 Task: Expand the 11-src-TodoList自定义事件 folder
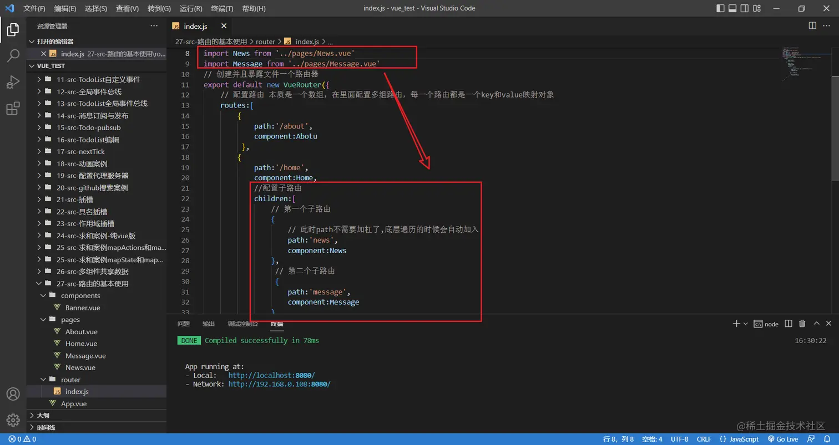97,79
